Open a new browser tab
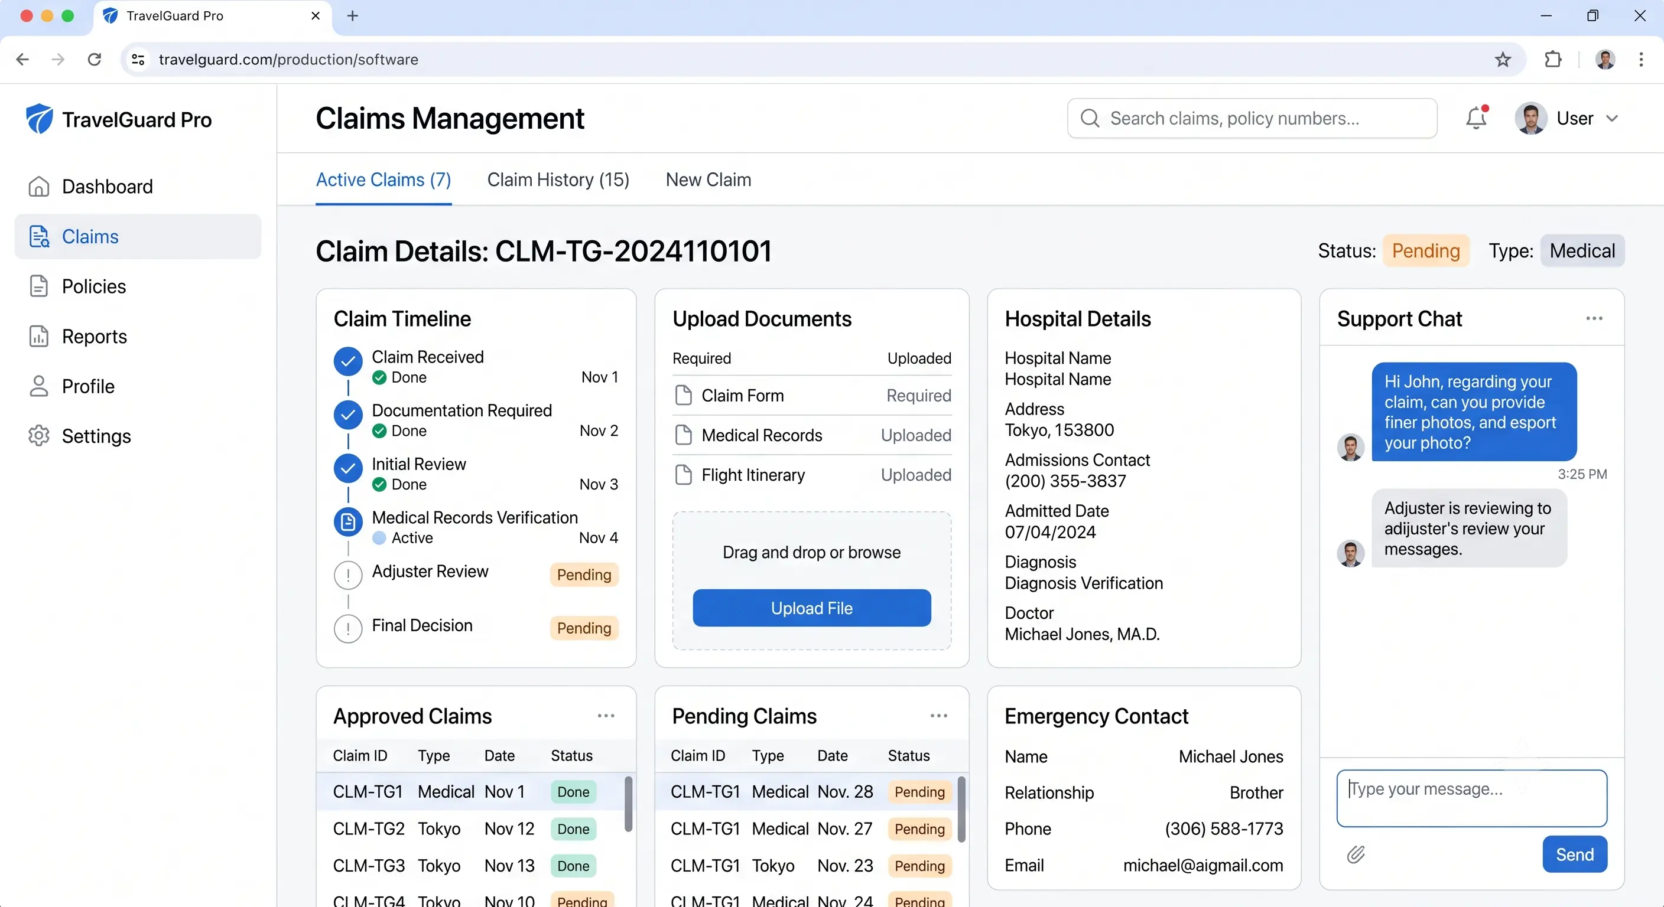This screenshot has width=1664, height=907. point(353,16)
